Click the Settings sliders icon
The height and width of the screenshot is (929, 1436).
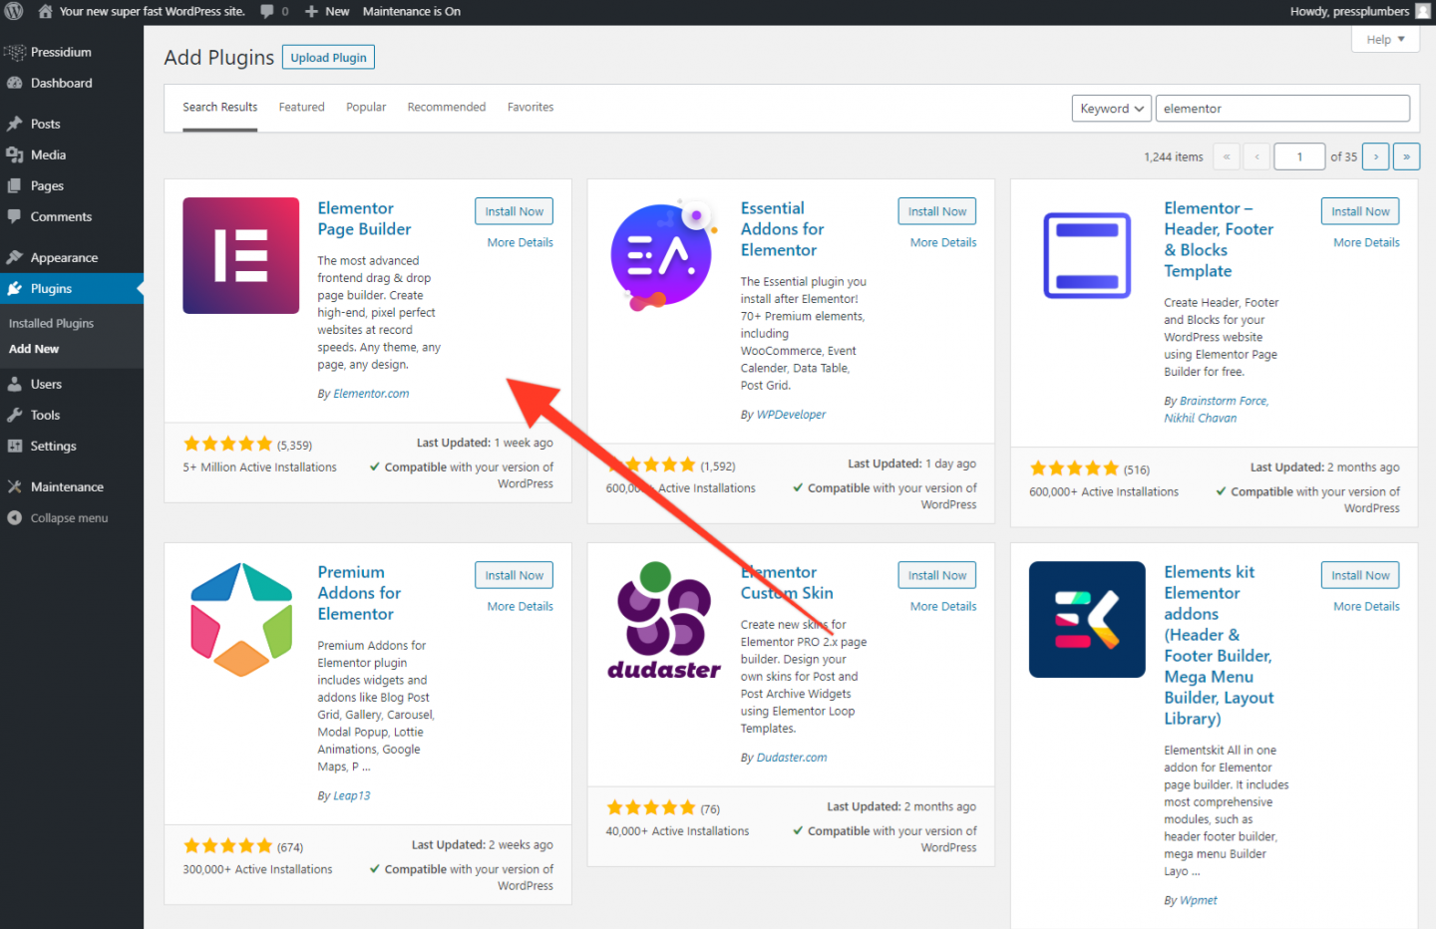[15, 446]
